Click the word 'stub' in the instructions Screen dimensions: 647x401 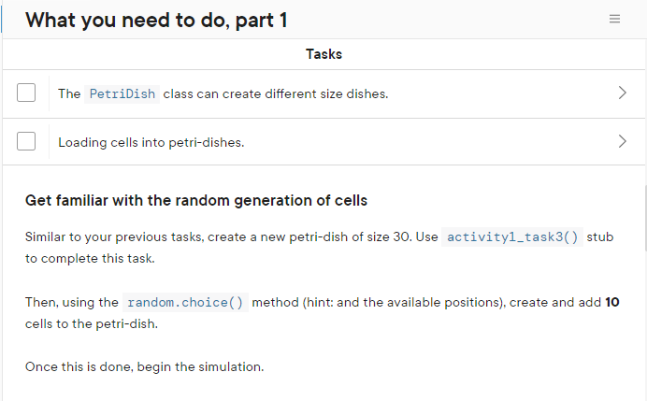[600, 236]
